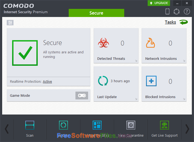
Task: Click the green Secure status tab
Action: coord(96,13)
